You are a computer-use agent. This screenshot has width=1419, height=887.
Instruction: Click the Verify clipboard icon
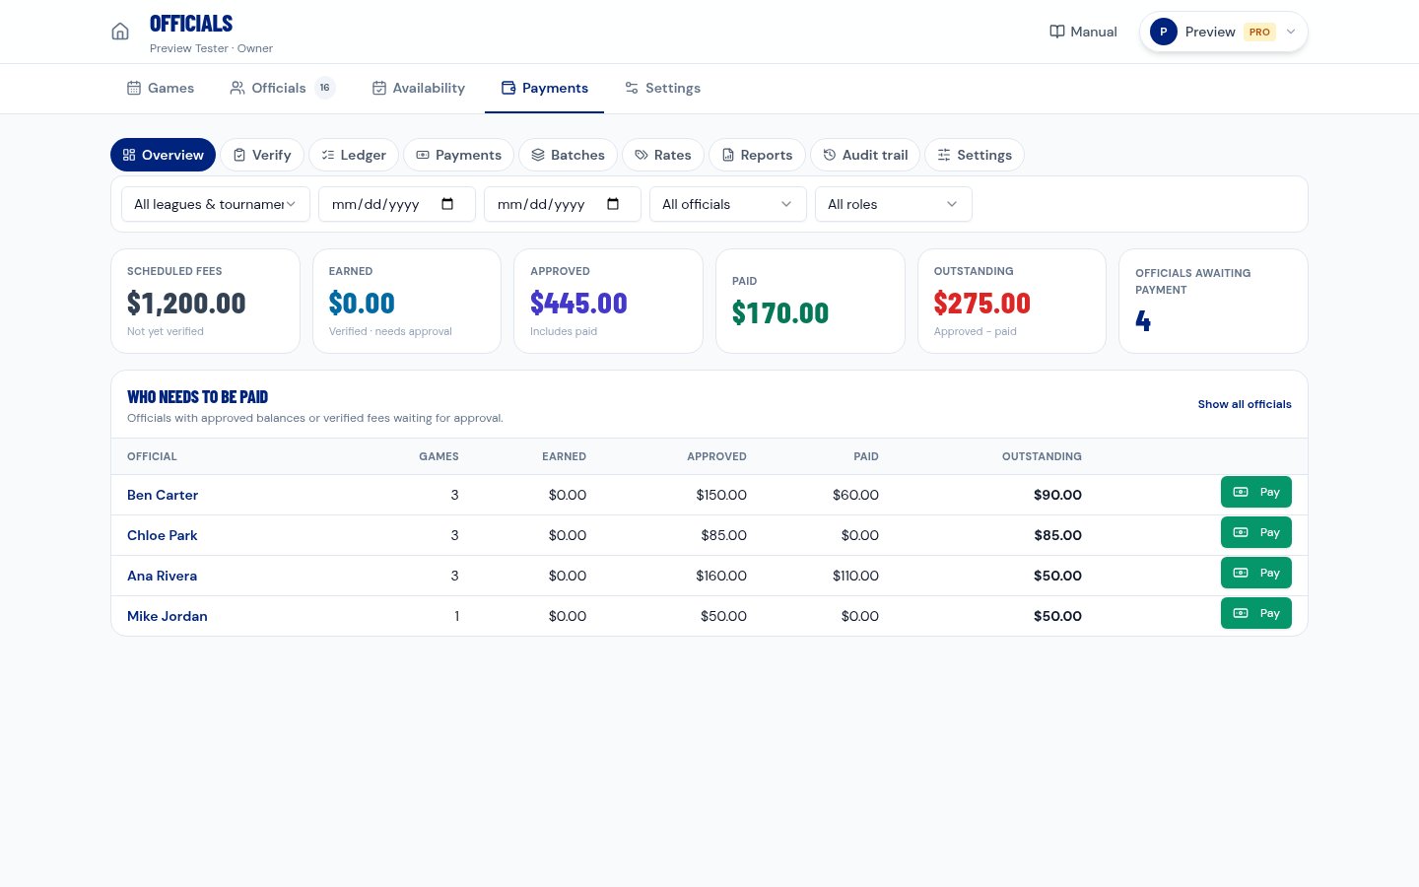(x=239, y=155)
